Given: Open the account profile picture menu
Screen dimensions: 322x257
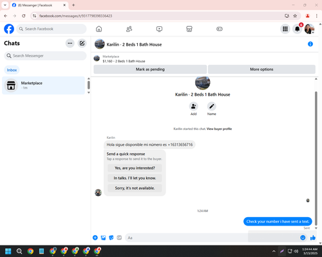Looking at the screenshot, I should [x=309, y=29].
